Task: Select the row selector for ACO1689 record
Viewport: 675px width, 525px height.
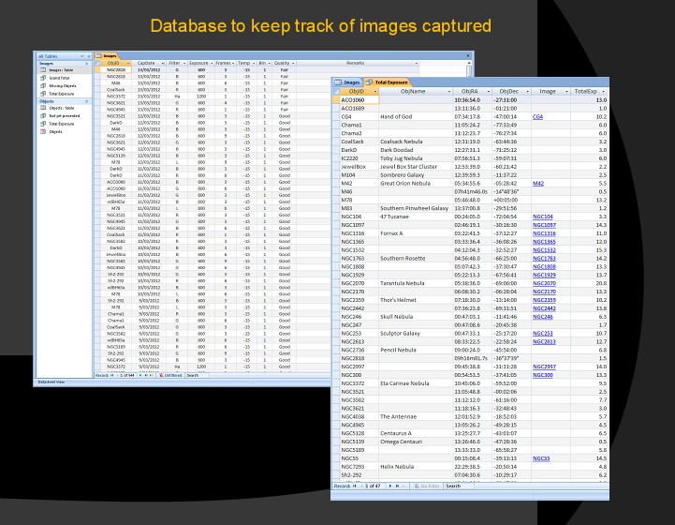Action: (x=336, y=108)
